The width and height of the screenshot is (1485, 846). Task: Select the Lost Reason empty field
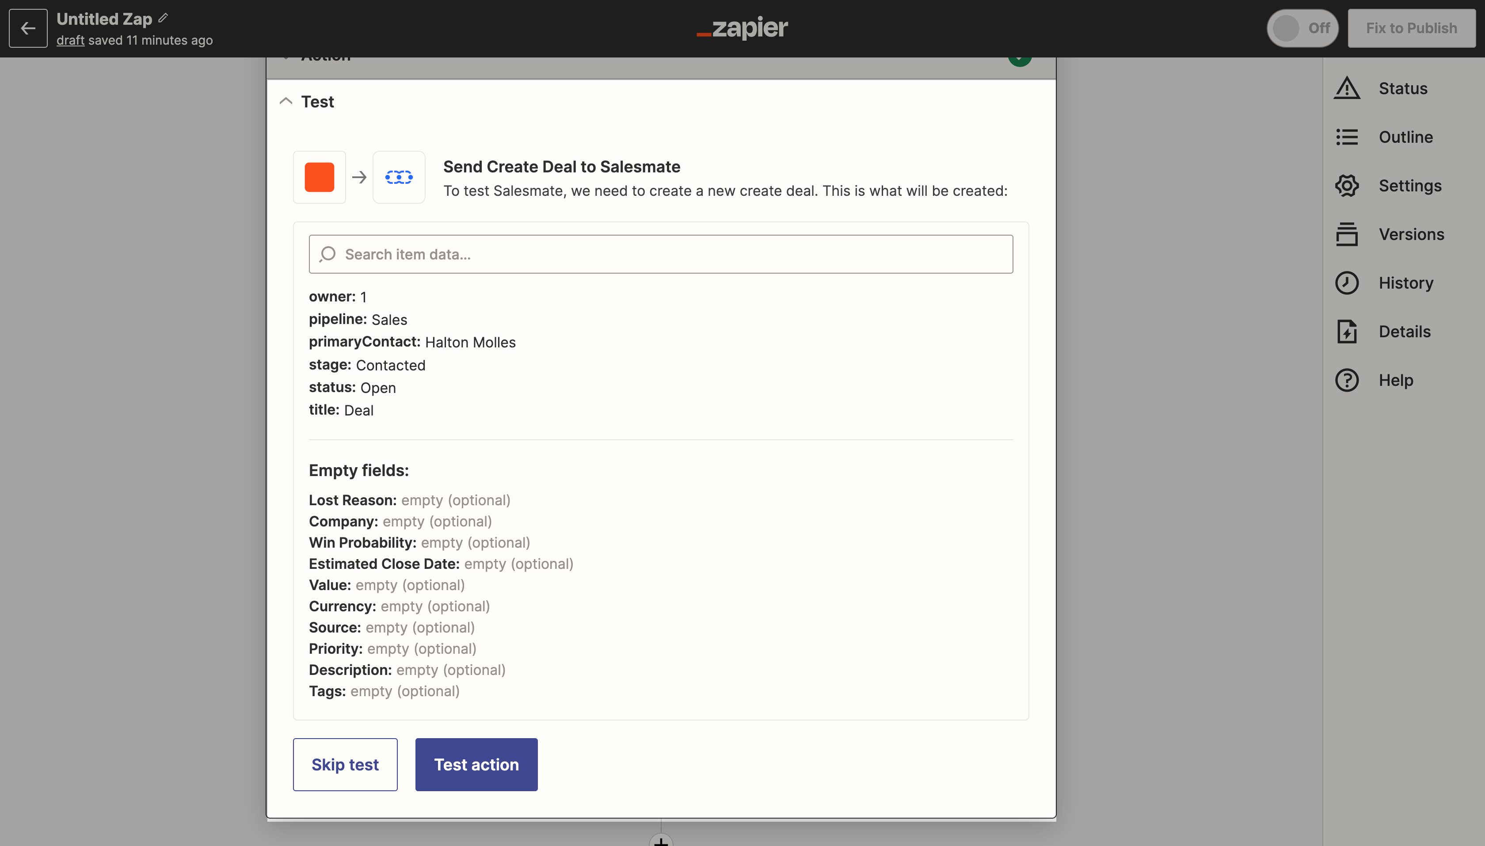click(410, 500)
